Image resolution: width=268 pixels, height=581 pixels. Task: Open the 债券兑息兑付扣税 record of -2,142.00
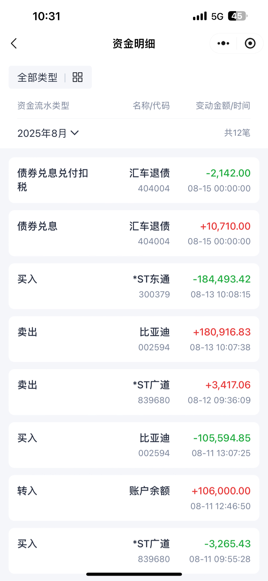tap(134, 180)
